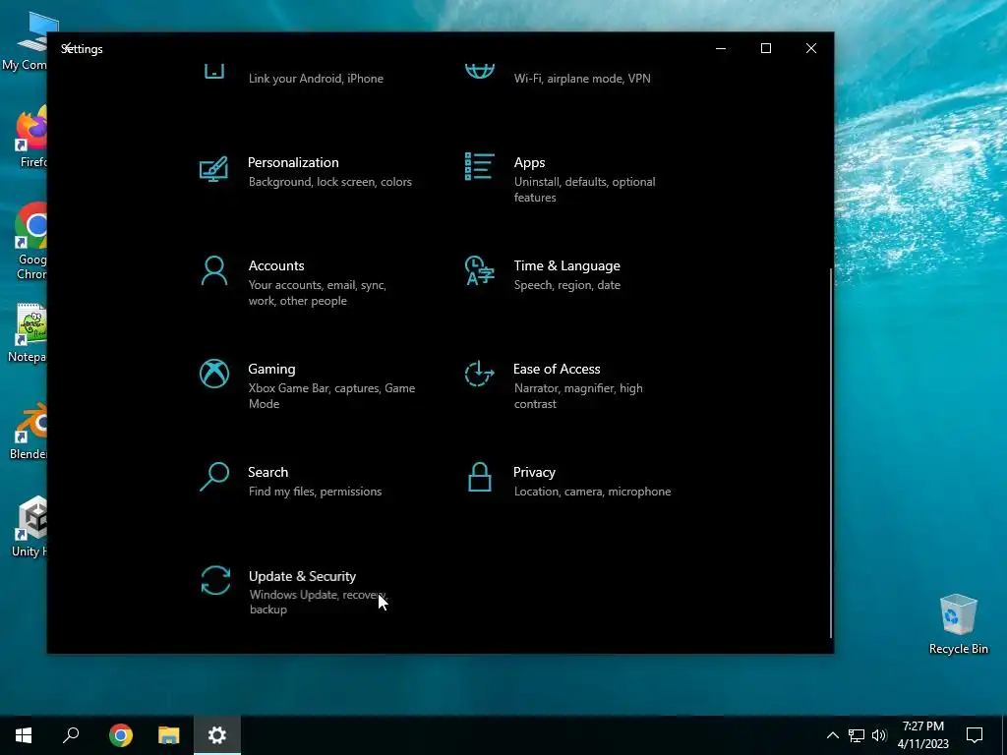The height and width of the screenshot is (755, 1007).
Task: Open the Privacy category title
Action: click(534, 472)
